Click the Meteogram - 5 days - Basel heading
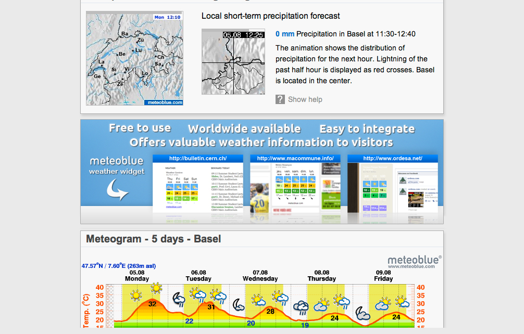This screenshot has height=334, width=524. (x=153, y=239)
